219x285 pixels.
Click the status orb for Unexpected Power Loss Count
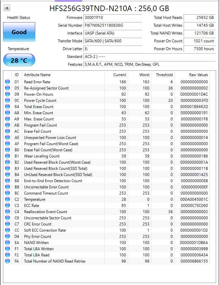[7, 137]
